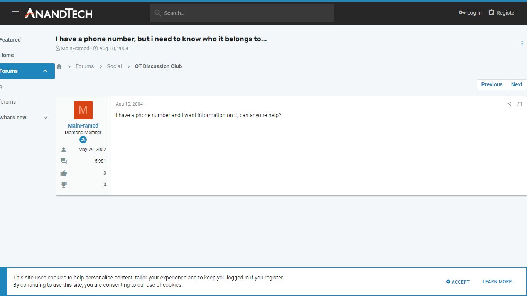Click the Next thread button
The width and height of the screenshot is (527, 296).
point(517,84)
